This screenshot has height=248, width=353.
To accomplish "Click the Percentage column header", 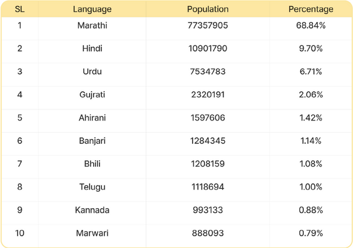I will tap(311, 9).
